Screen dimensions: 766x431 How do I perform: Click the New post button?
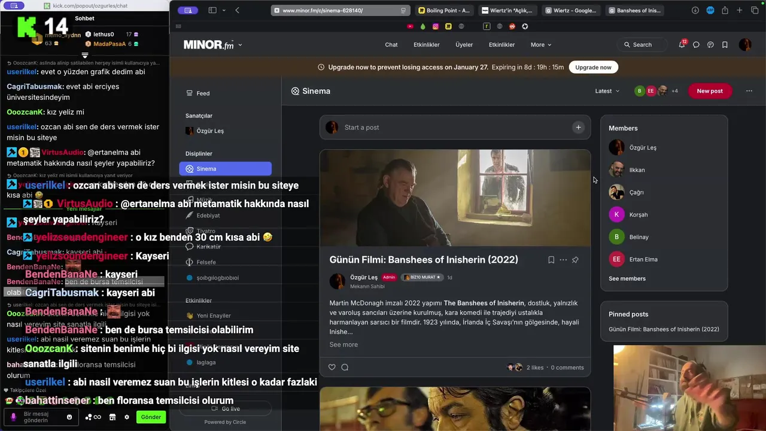pos(710,91)
